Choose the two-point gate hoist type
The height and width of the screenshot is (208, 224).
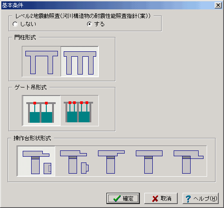point(80,111)
